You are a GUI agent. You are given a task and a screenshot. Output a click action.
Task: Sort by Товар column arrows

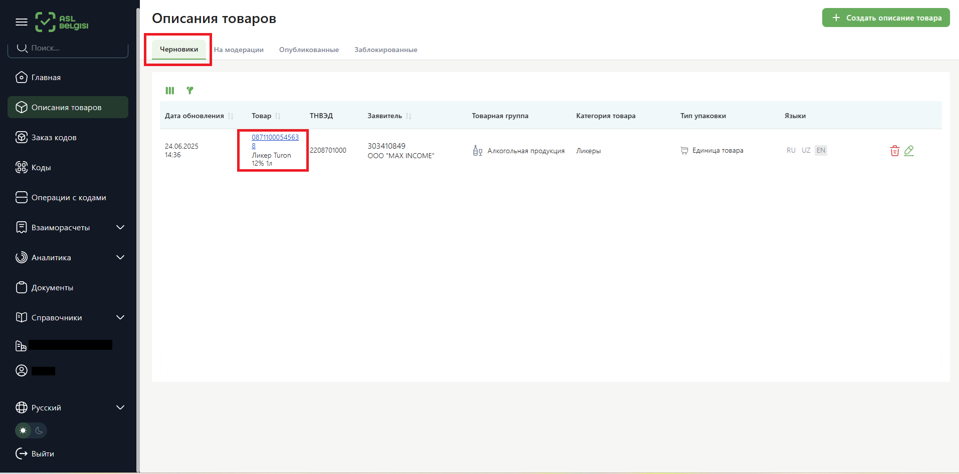(278, 116)
